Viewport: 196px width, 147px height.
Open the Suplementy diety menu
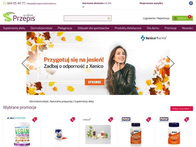pyautogui.click(x=14, y=28)
